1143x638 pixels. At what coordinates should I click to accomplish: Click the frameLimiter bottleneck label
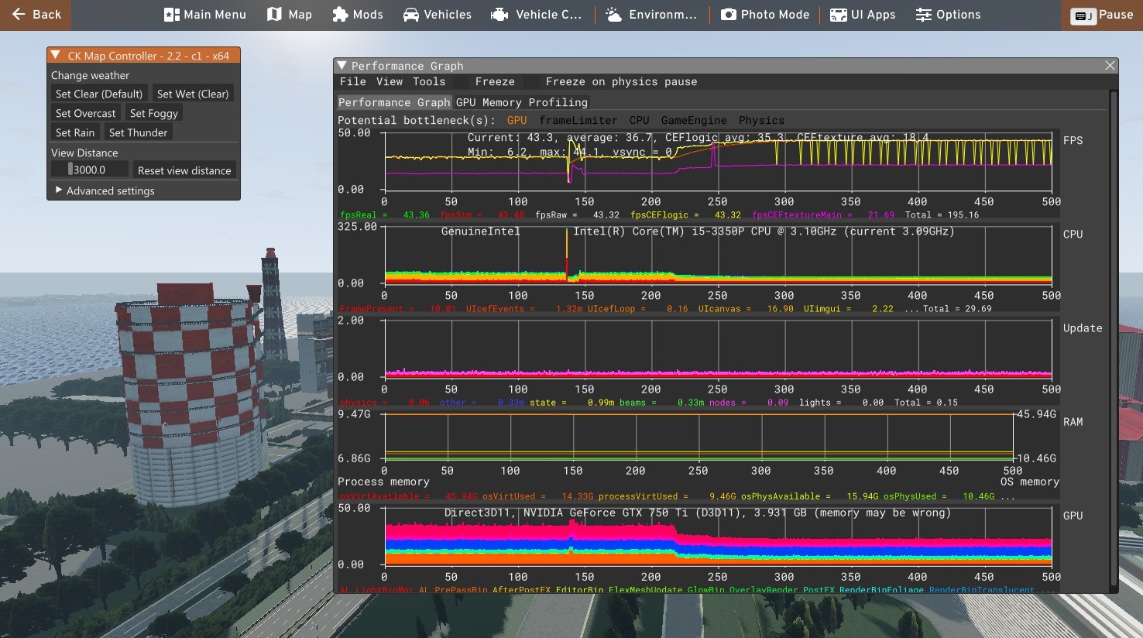(578, 120)
